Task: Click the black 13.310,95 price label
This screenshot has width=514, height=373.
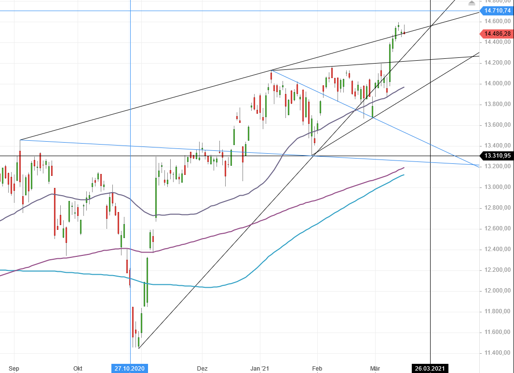Action: pos(496,156)
